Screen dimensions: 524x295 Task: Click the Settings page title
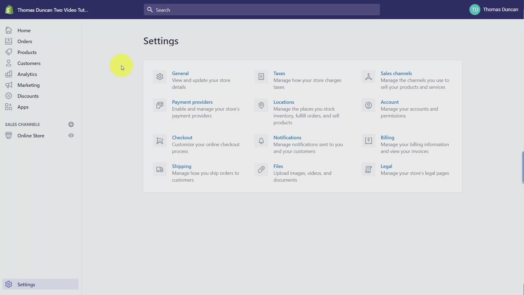161,41
